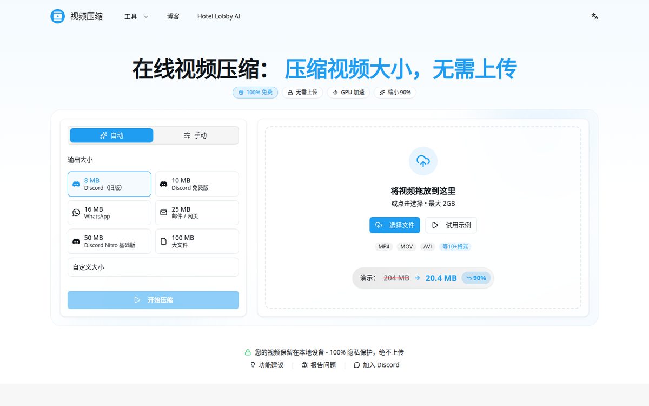649x406 pixels.
Task: Click the 试用示例 play button
Action: (451, 225)
